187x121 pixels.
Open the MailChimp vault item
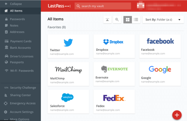coord(68,74)
